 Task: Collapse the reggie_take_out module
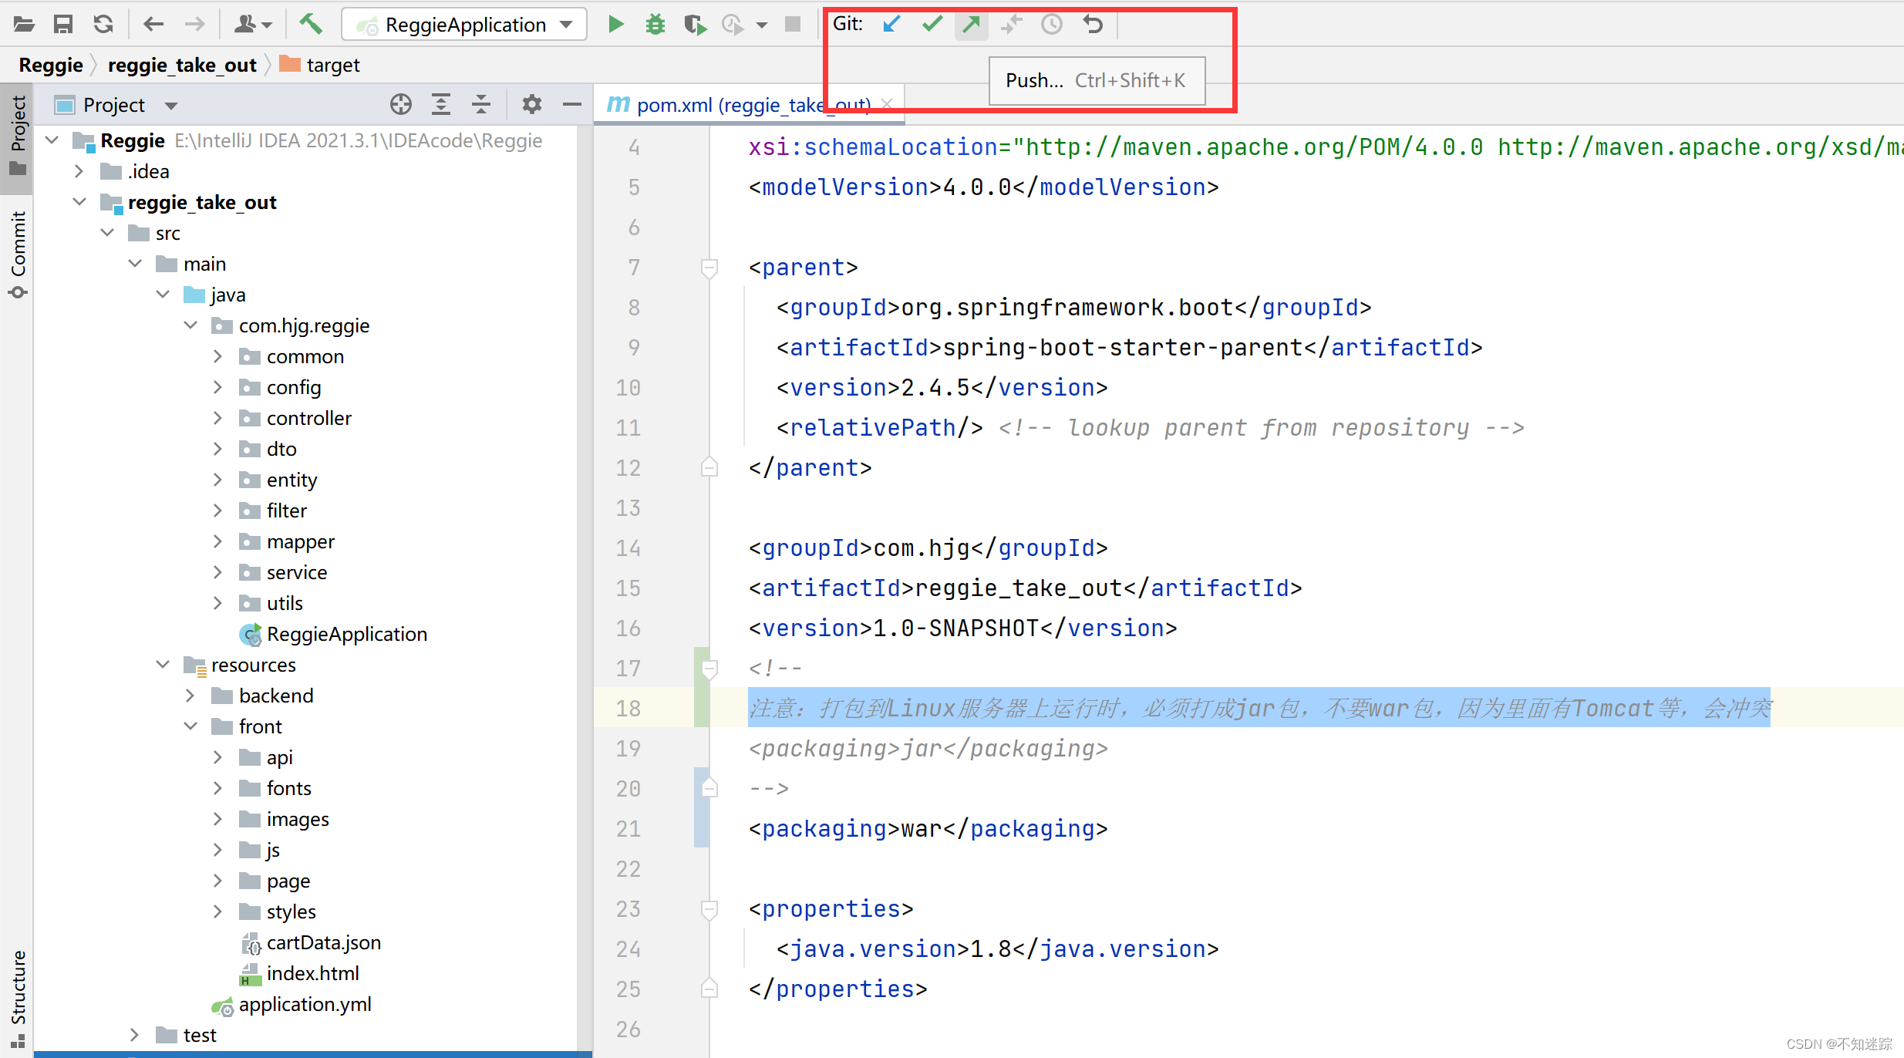click(79, 202)
